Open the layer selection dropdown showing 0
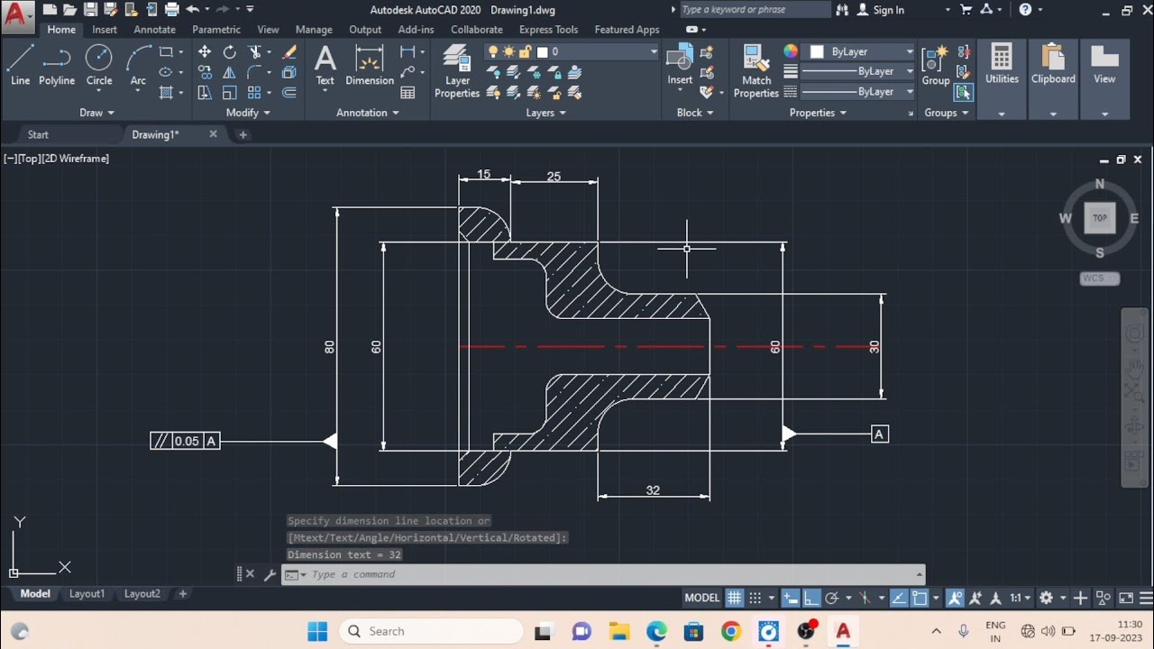 click(573, 52)
